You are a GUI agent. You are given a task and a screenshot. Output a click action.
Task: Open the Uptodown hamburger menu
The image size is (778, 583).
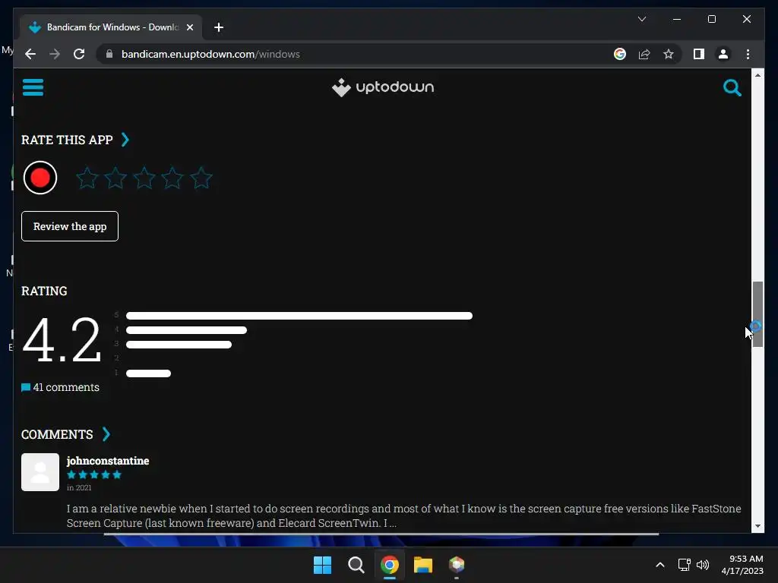pos(33,87)
